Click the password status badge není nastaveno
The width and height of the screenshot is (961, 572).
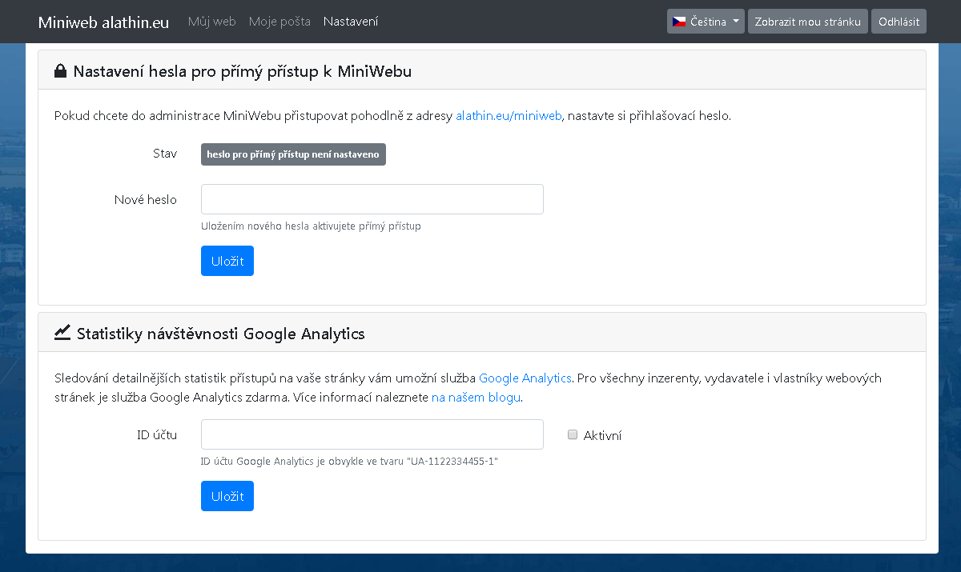[x=293, y=154]
